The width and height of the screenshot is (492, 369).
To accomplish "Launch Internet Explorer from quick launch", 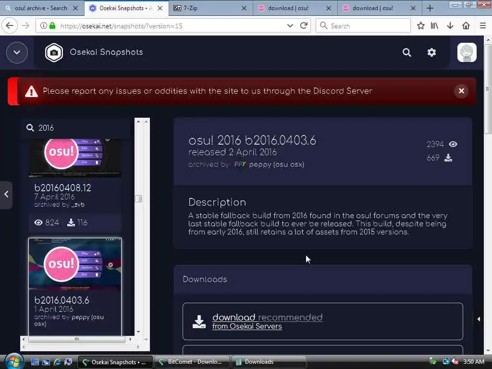I will click(58, 362).
